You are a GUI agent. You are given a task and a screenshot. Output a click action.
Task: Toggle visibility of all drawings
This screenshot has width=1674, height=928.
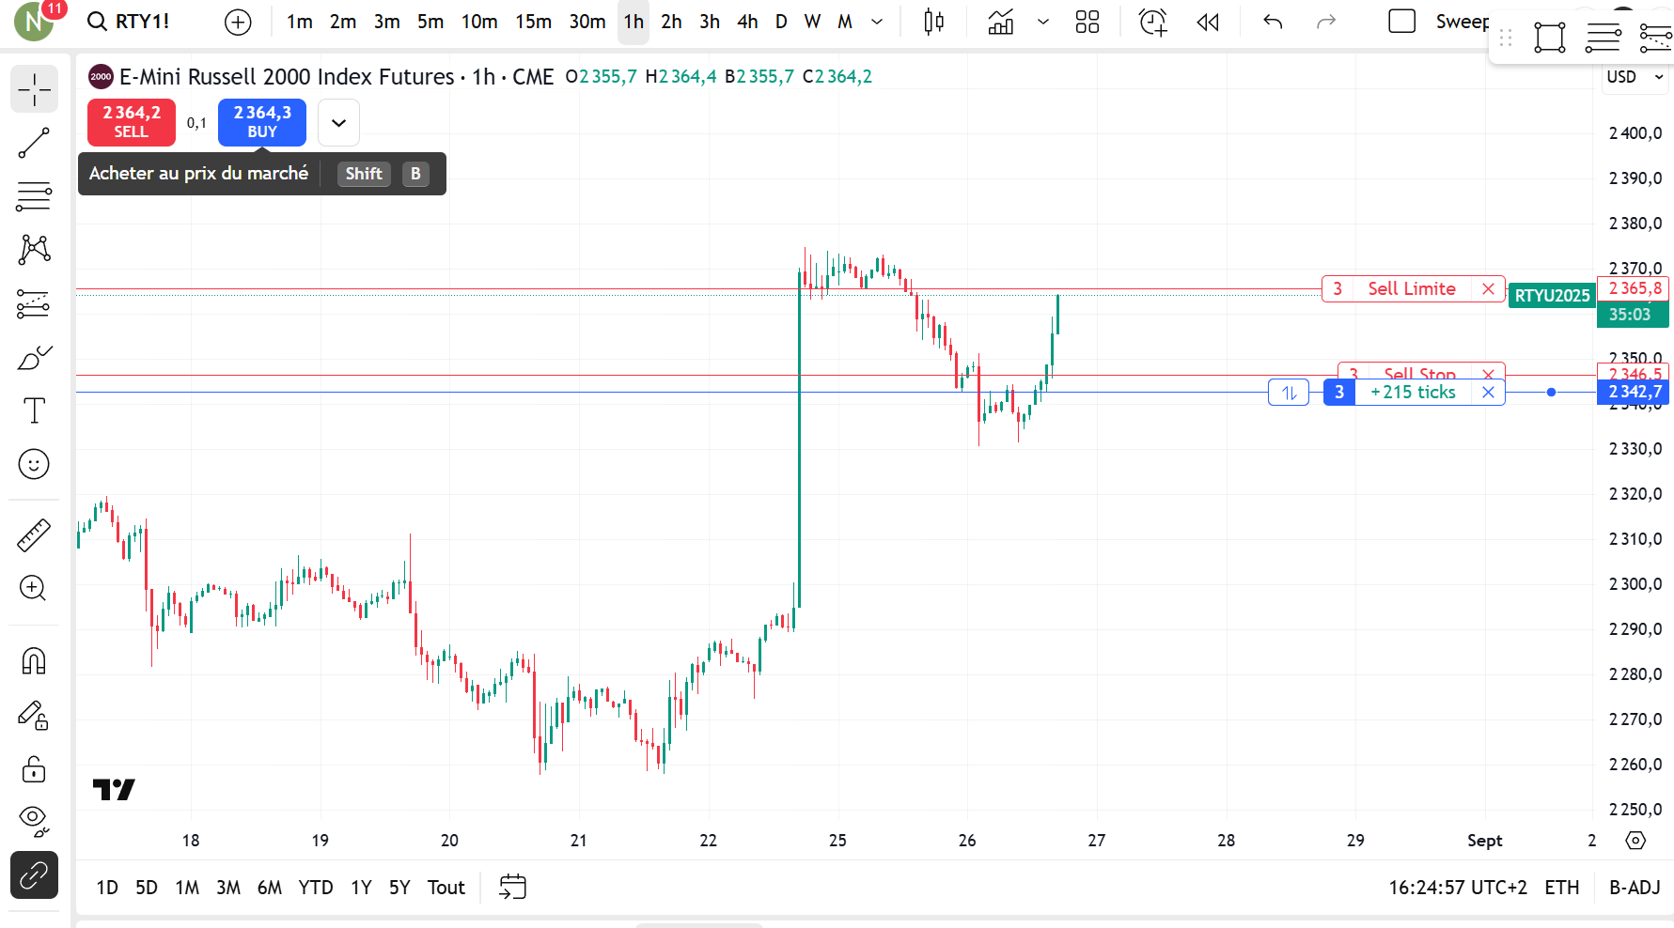coord(34,820)
